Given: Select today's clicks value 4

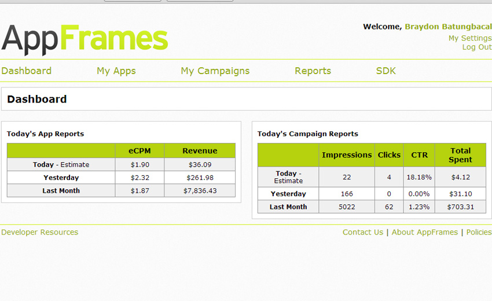Looking at the screenshot, I should pyautogui.click(x=389, y=177).
